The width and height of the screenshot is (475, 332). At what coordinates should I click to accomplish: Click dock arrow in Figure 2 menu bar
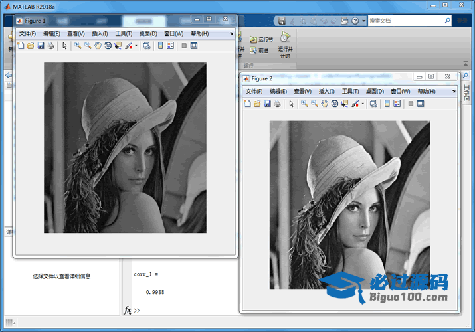coord(454,91)
